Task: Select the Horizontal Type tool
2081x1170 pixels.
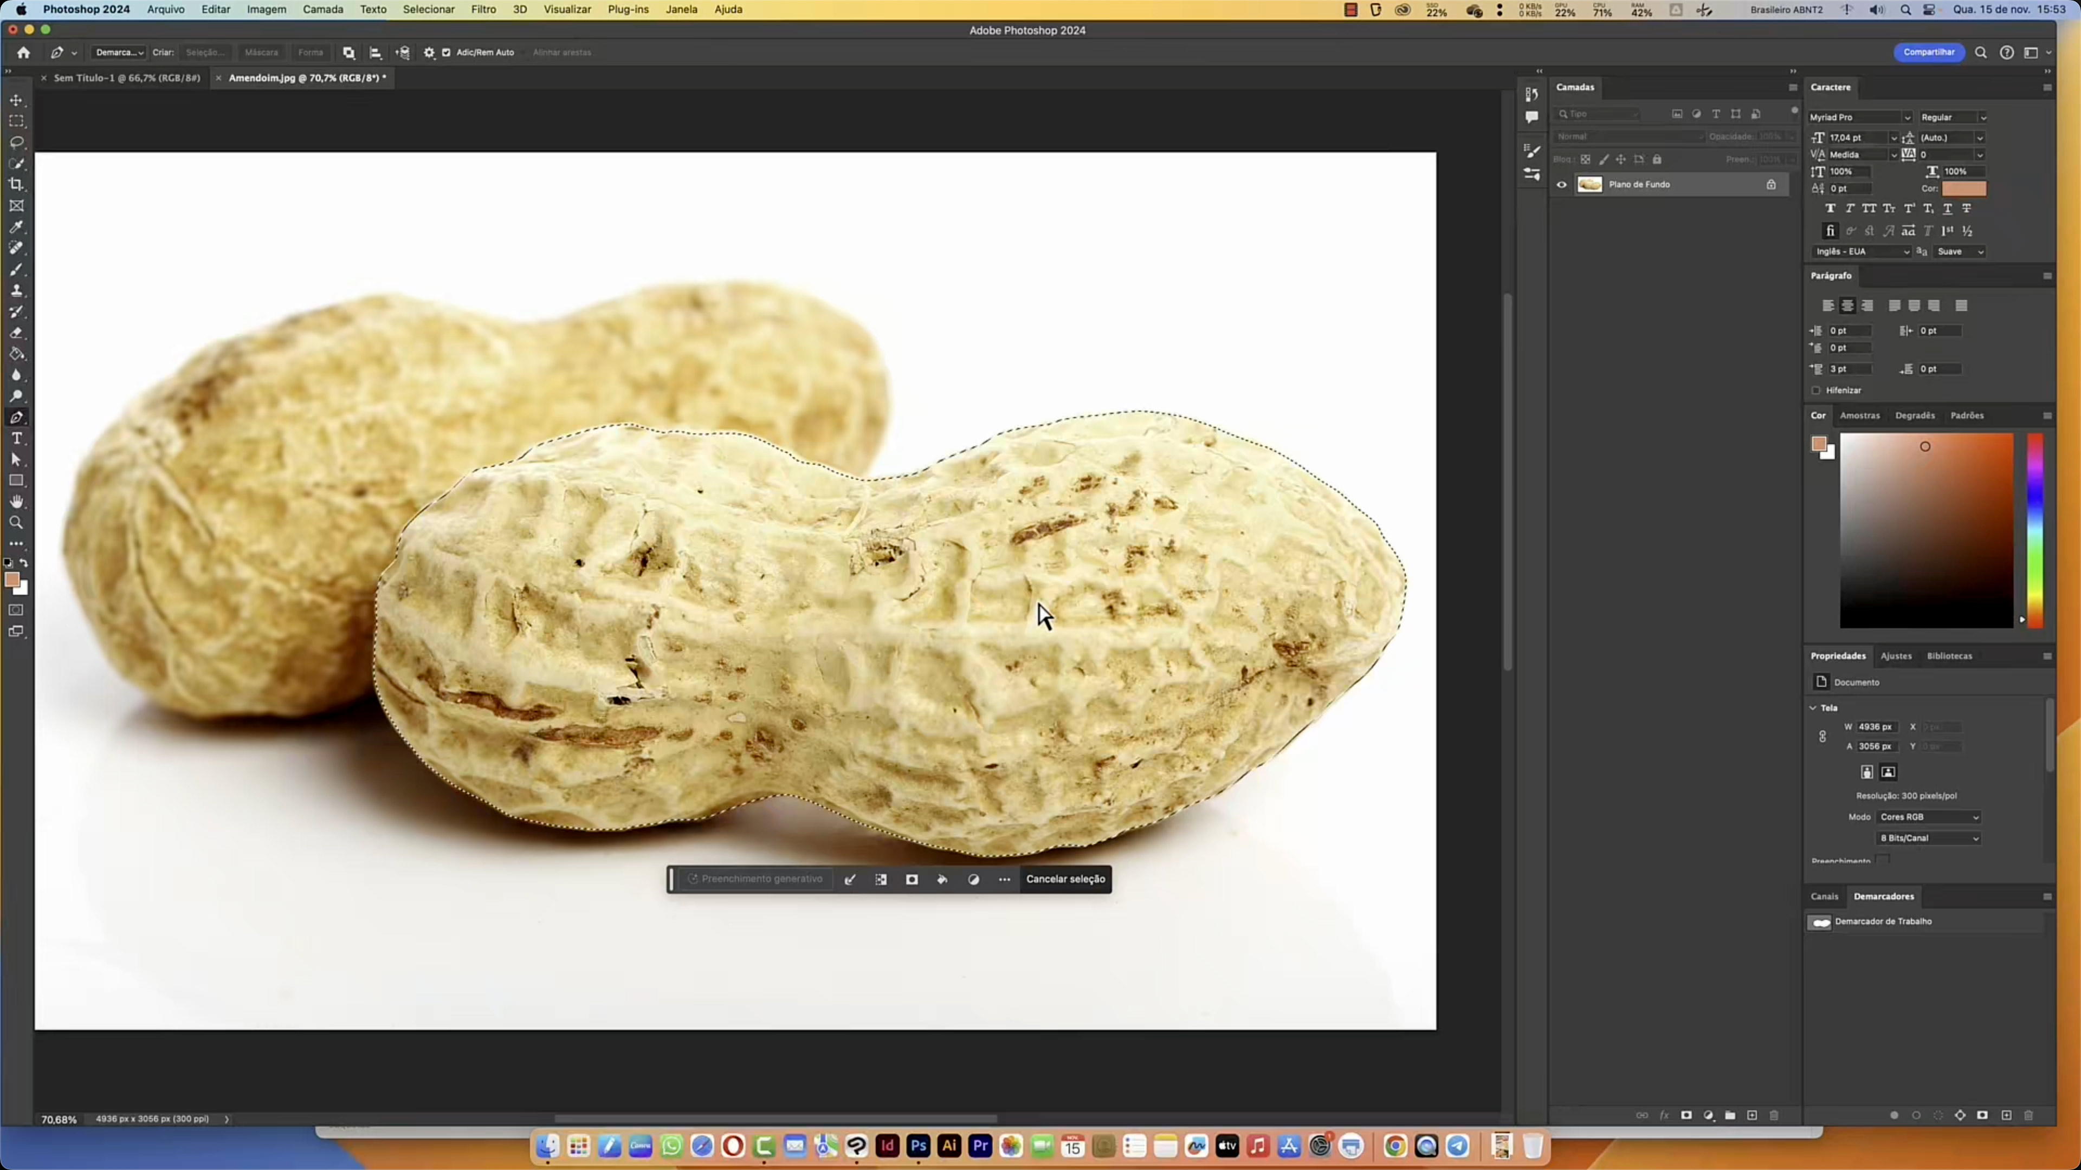Action: [x=16, y=438]
